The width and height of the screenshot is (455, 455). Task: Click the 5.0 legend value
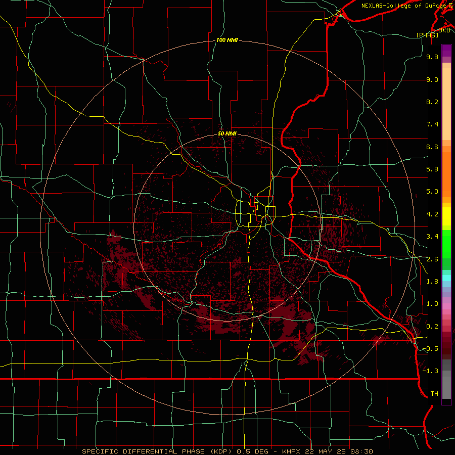click(x=432, y=192)
